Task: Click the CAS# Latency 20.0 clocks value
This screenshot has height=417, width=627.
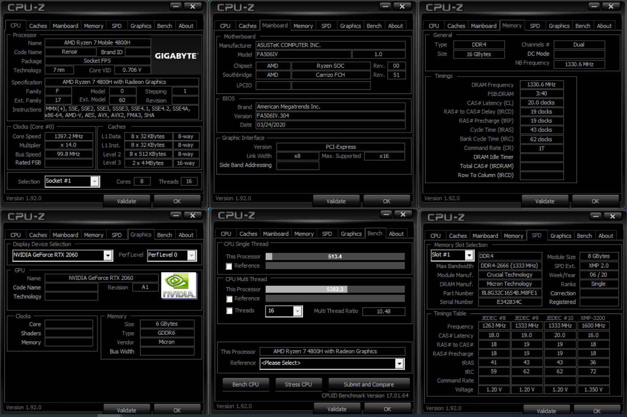Action: pyautogui.click(x=541, y=103)
